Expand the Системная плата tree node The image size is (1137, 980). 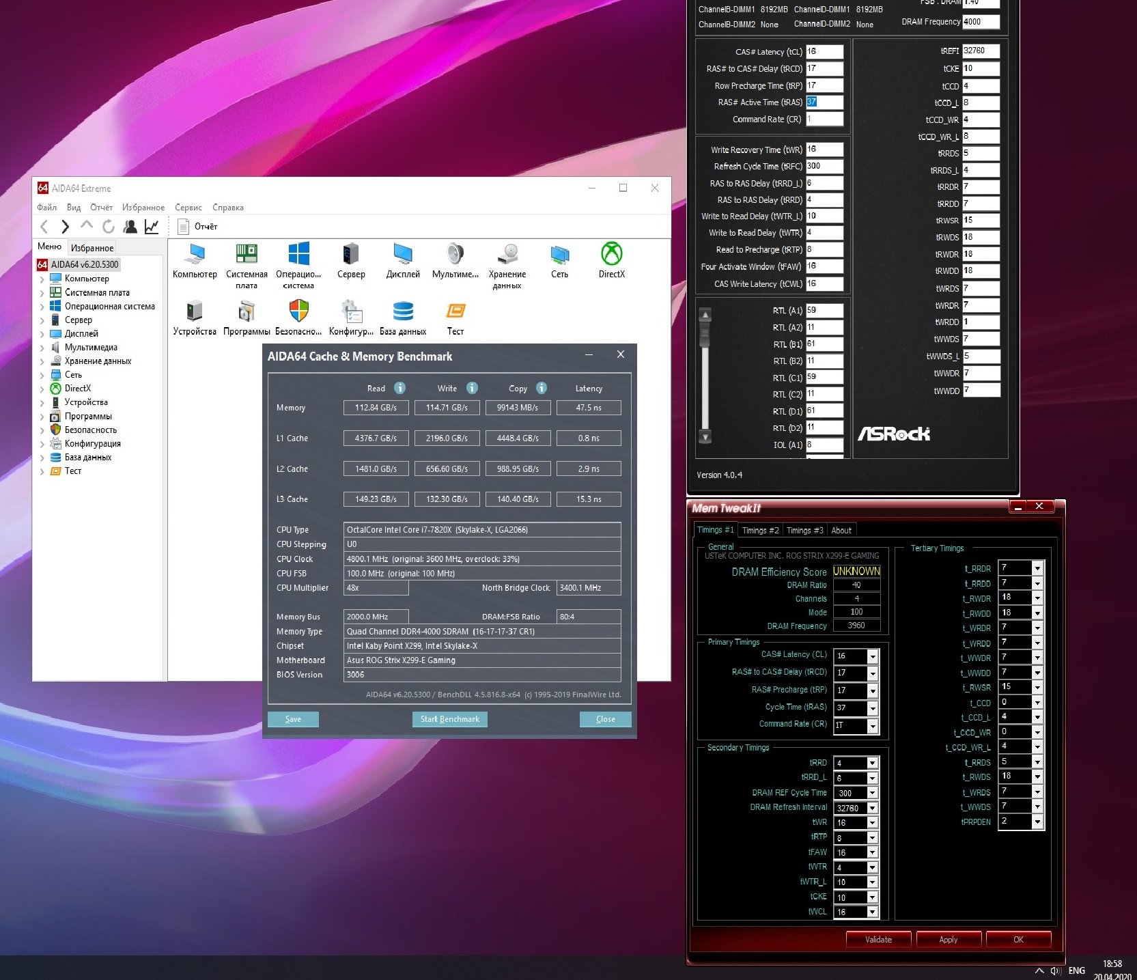[42, 293]
